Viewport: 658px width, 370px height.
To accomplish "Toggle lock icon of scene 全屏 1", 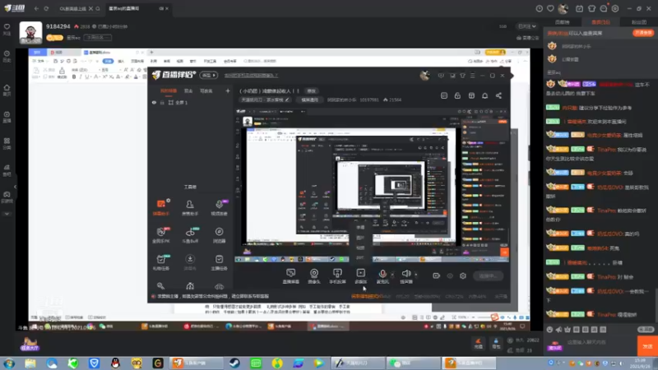I will click(162, 102).
